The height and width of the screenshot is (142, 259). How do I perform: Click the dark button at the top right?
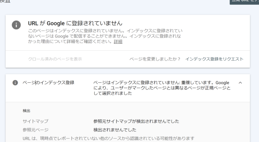(x=244, y=2)
